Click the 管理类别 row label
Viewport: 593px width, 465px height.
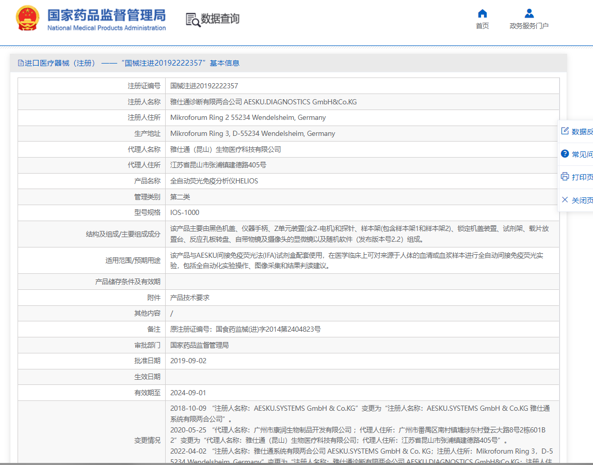tap(148, 197)
